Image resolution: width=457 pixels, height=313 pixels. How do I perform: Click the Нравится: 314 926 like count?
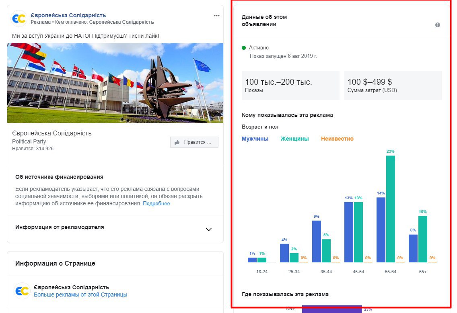pos(33,149)
